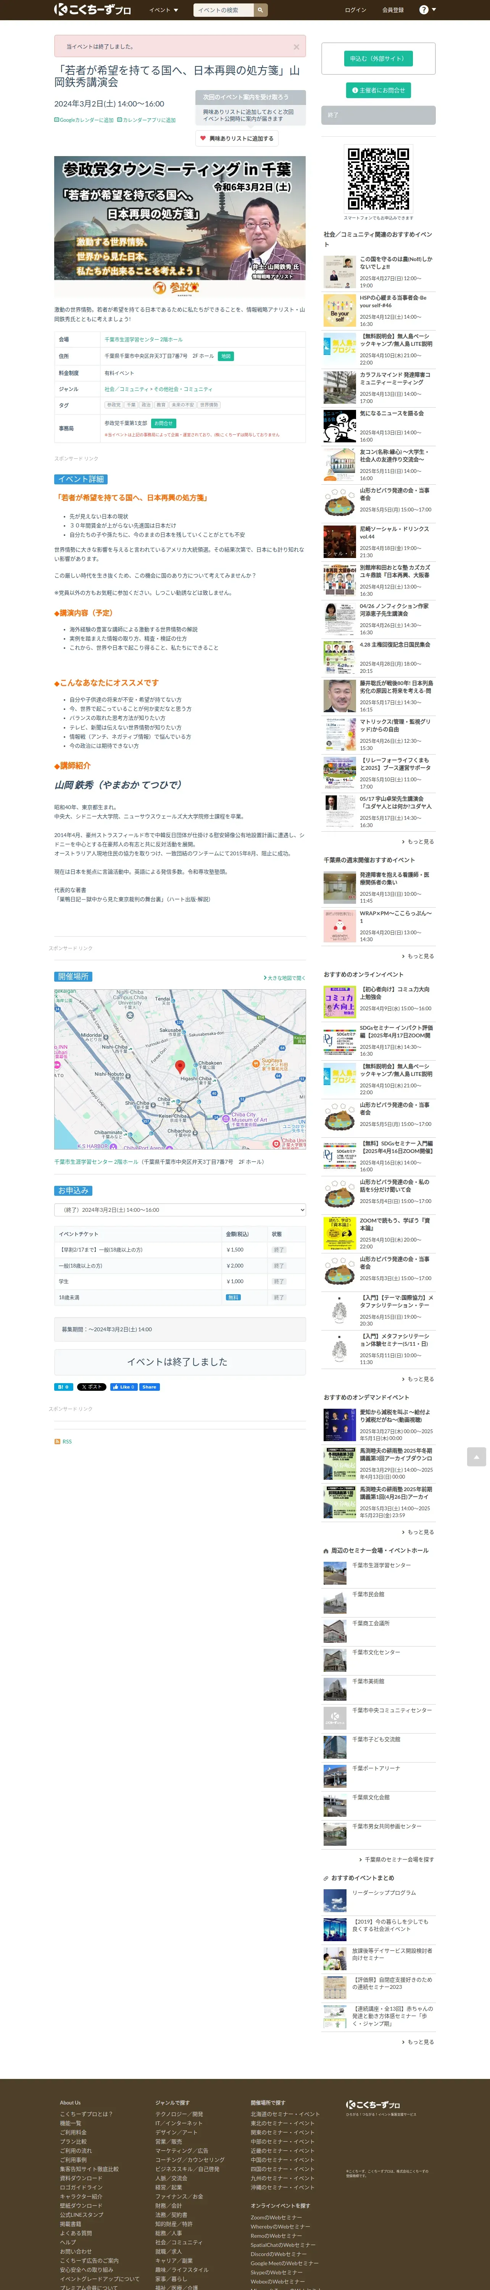
Task: Click the scroll-to-top arrow button
Action: coord(477,1456)
